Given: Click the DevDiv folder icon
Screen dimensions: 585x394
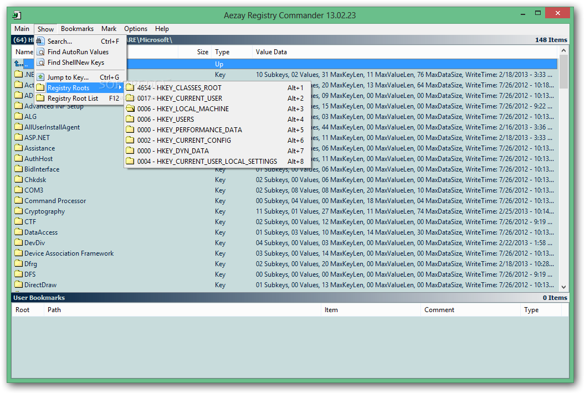Looking at the screenshot, I should pyautogui.click(x=19, y=243).
